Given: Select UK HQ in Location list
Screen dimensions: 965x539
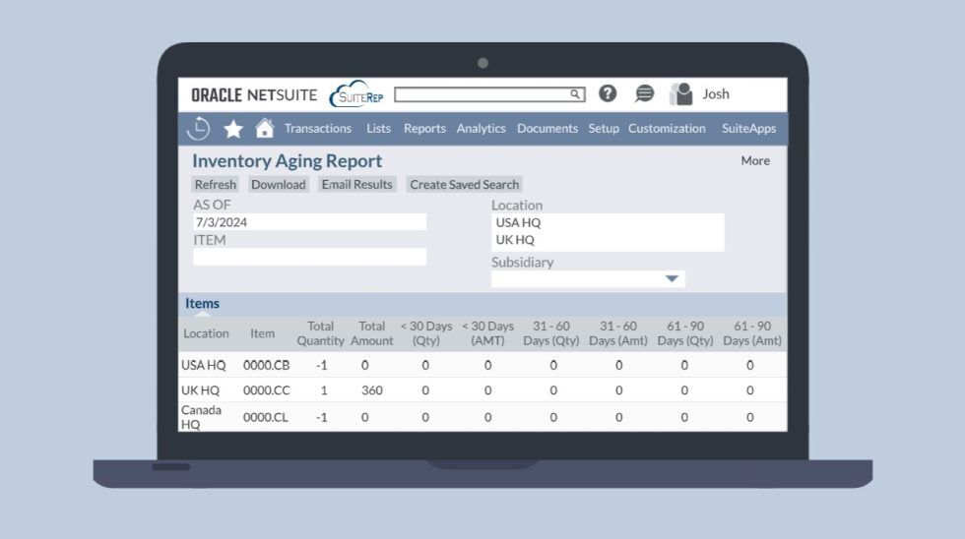Looking at the screenshot, I should [x=516, y=240].
